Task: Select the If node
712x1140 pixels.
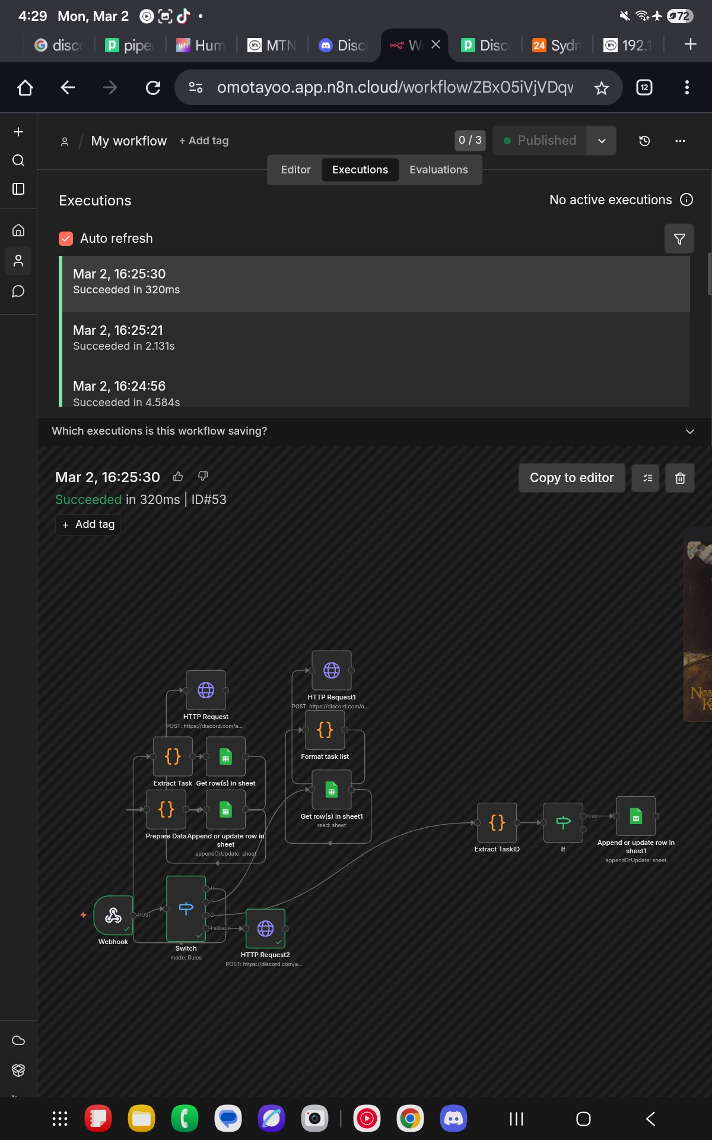Action: [x=563, y=822]
